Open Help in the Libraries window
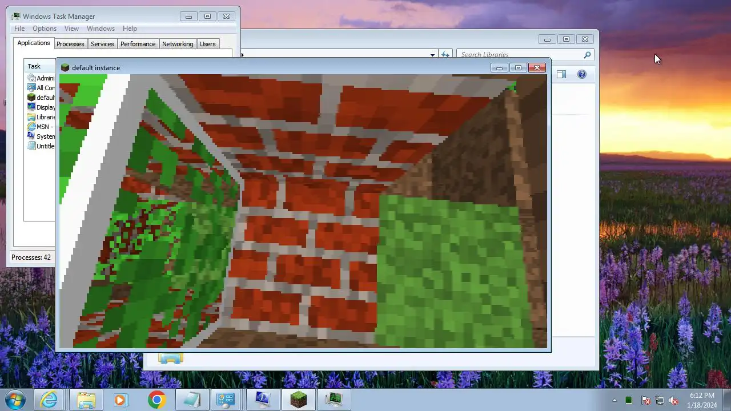Viewport: 731px width, 411px height. coord(582,74)
